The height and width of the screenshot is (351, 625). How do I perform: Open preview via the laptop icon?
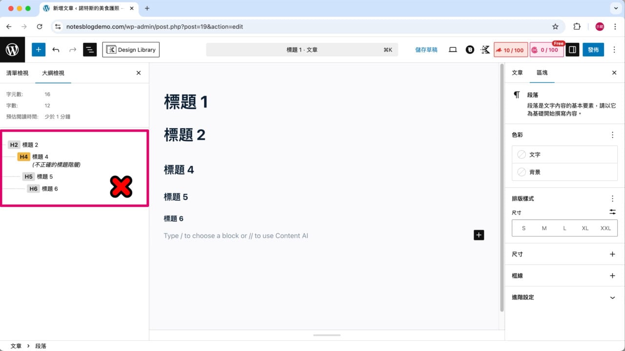[453, 49]
